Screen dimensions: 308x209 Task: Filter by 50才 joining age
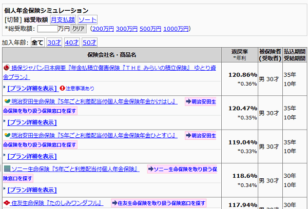point(89,43)
